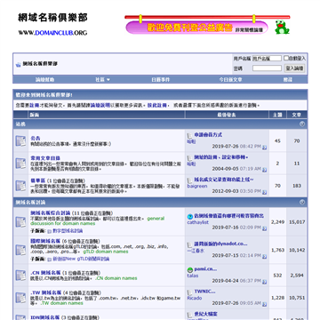Click the forum status icon for 常用文章目錄
320x320 pixels.
click(x=20, y=164)
